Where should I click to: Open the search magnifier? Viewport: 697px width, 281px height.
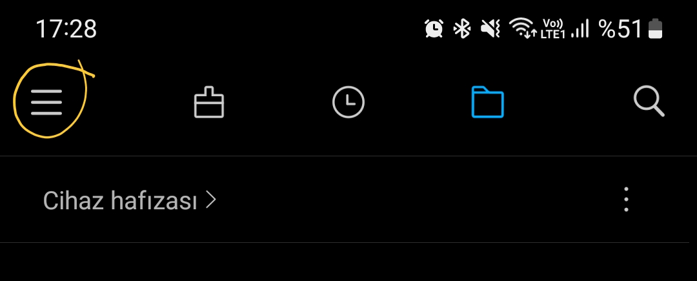[649, 102]
